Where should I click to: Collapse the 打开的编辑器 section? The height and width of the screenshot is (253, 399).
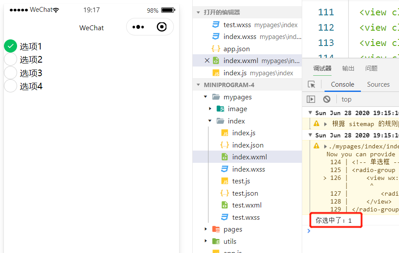coord(198,12)
